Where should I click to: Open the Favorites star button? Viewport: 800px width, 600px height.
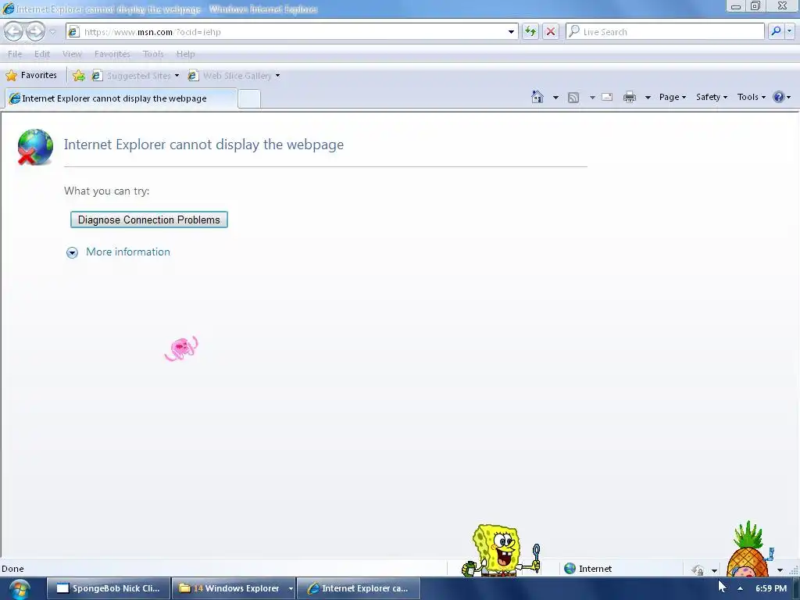(31, 76)
